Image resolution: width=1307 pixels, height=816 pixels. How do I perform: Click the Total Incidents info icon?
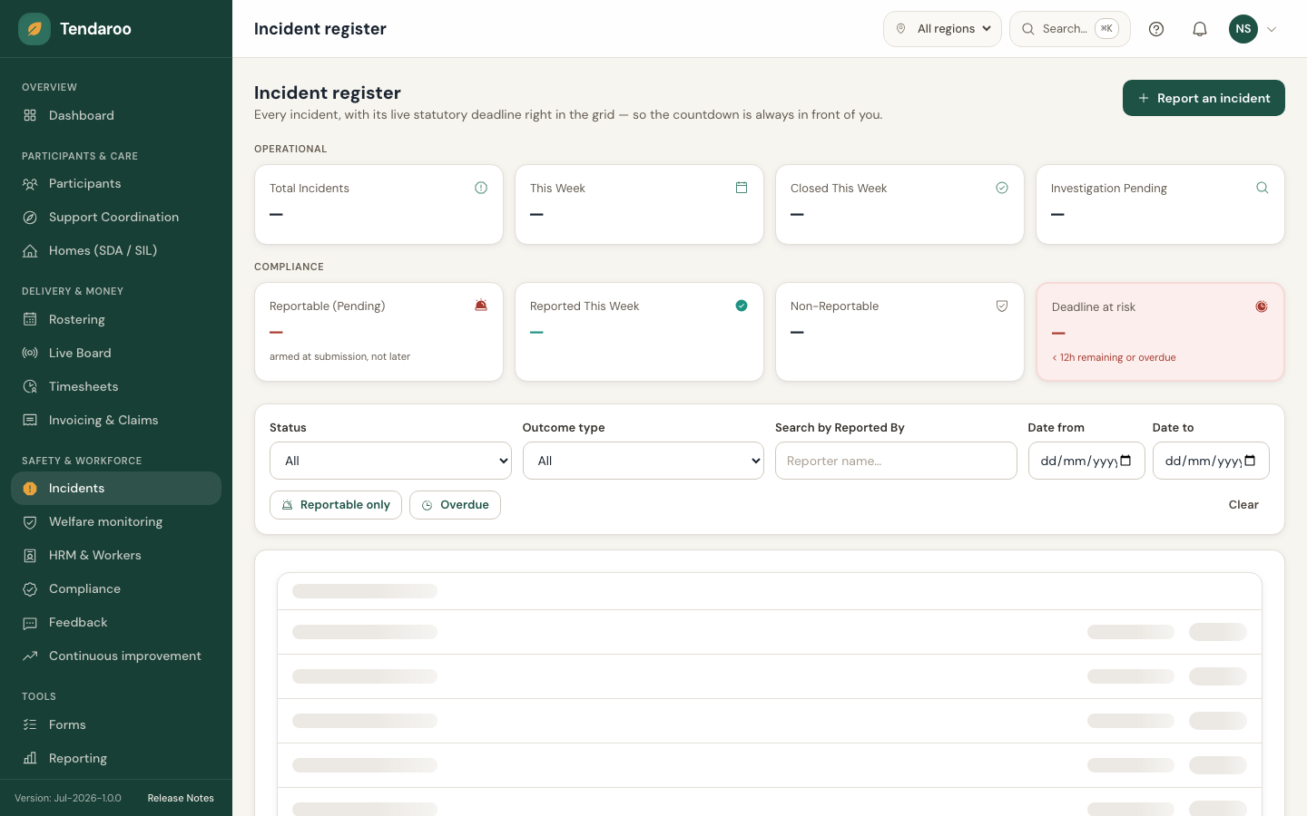[x=481, y=188]
